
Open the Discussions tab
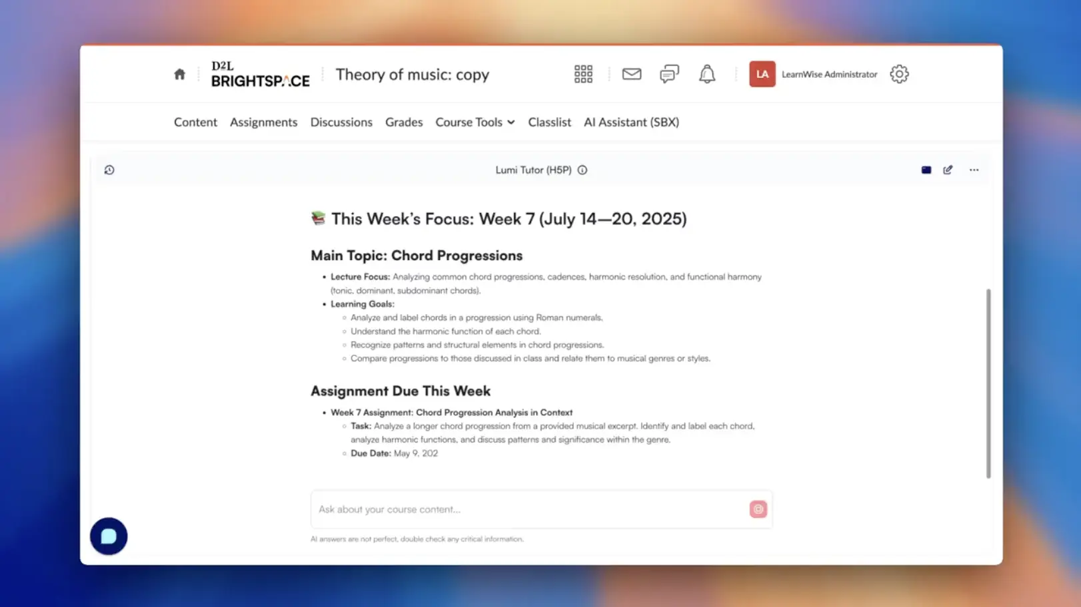coord(341,122)
